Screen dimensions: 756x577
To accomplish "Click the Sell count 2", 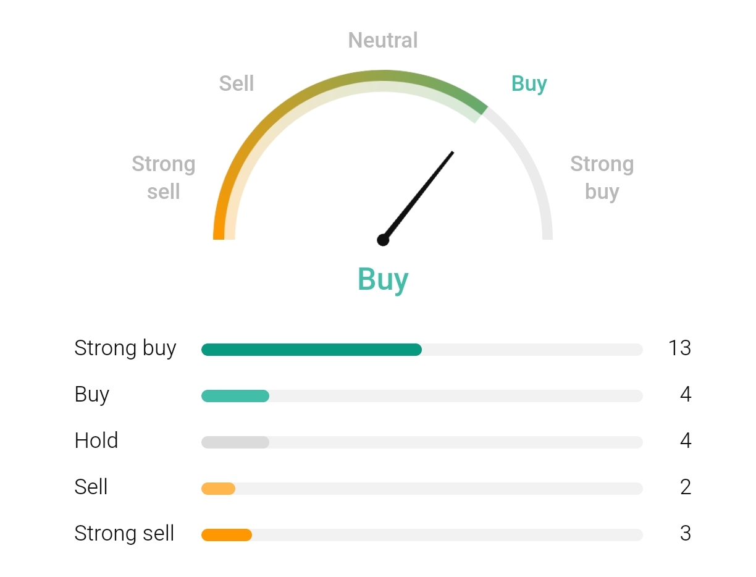I will point(686,487).
